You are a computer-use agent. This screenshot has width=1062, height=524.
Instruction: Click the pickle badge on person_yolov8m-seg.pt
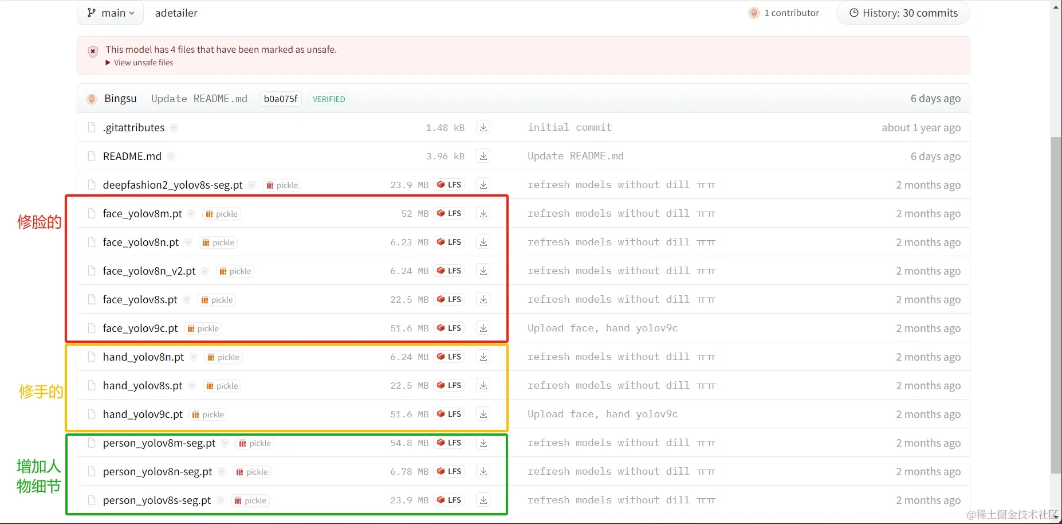coord(255,443)
